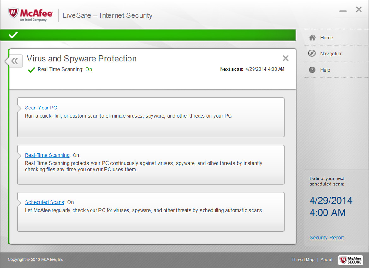Open the Scan Your PC link
This screenshot has width=369, height=268.
(x=41, y=108)
